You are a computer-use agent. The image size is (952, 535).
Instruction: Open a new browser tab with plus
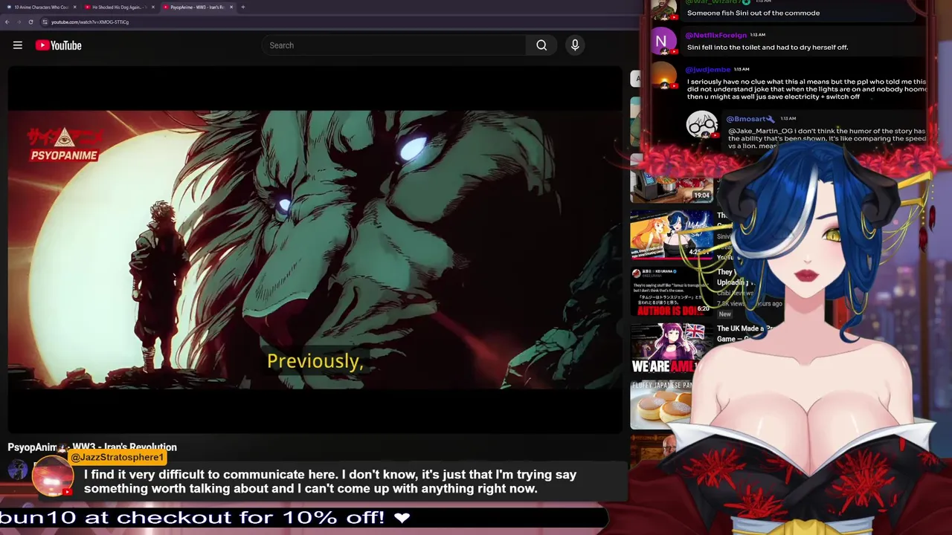(242, 7)
